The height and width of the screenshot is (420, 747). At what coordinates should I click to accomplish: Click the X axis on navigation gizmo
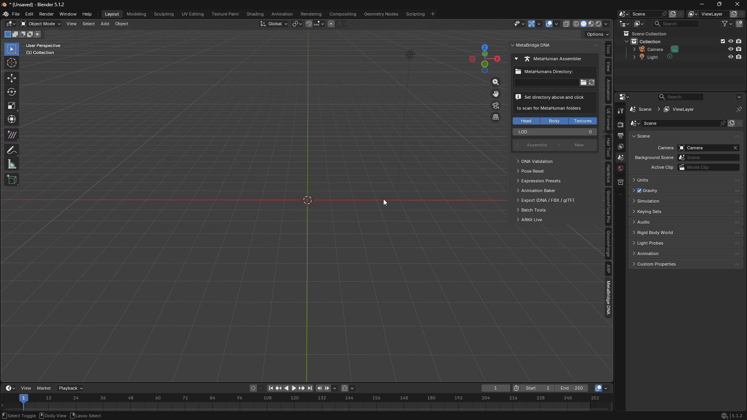click(497, 59)
